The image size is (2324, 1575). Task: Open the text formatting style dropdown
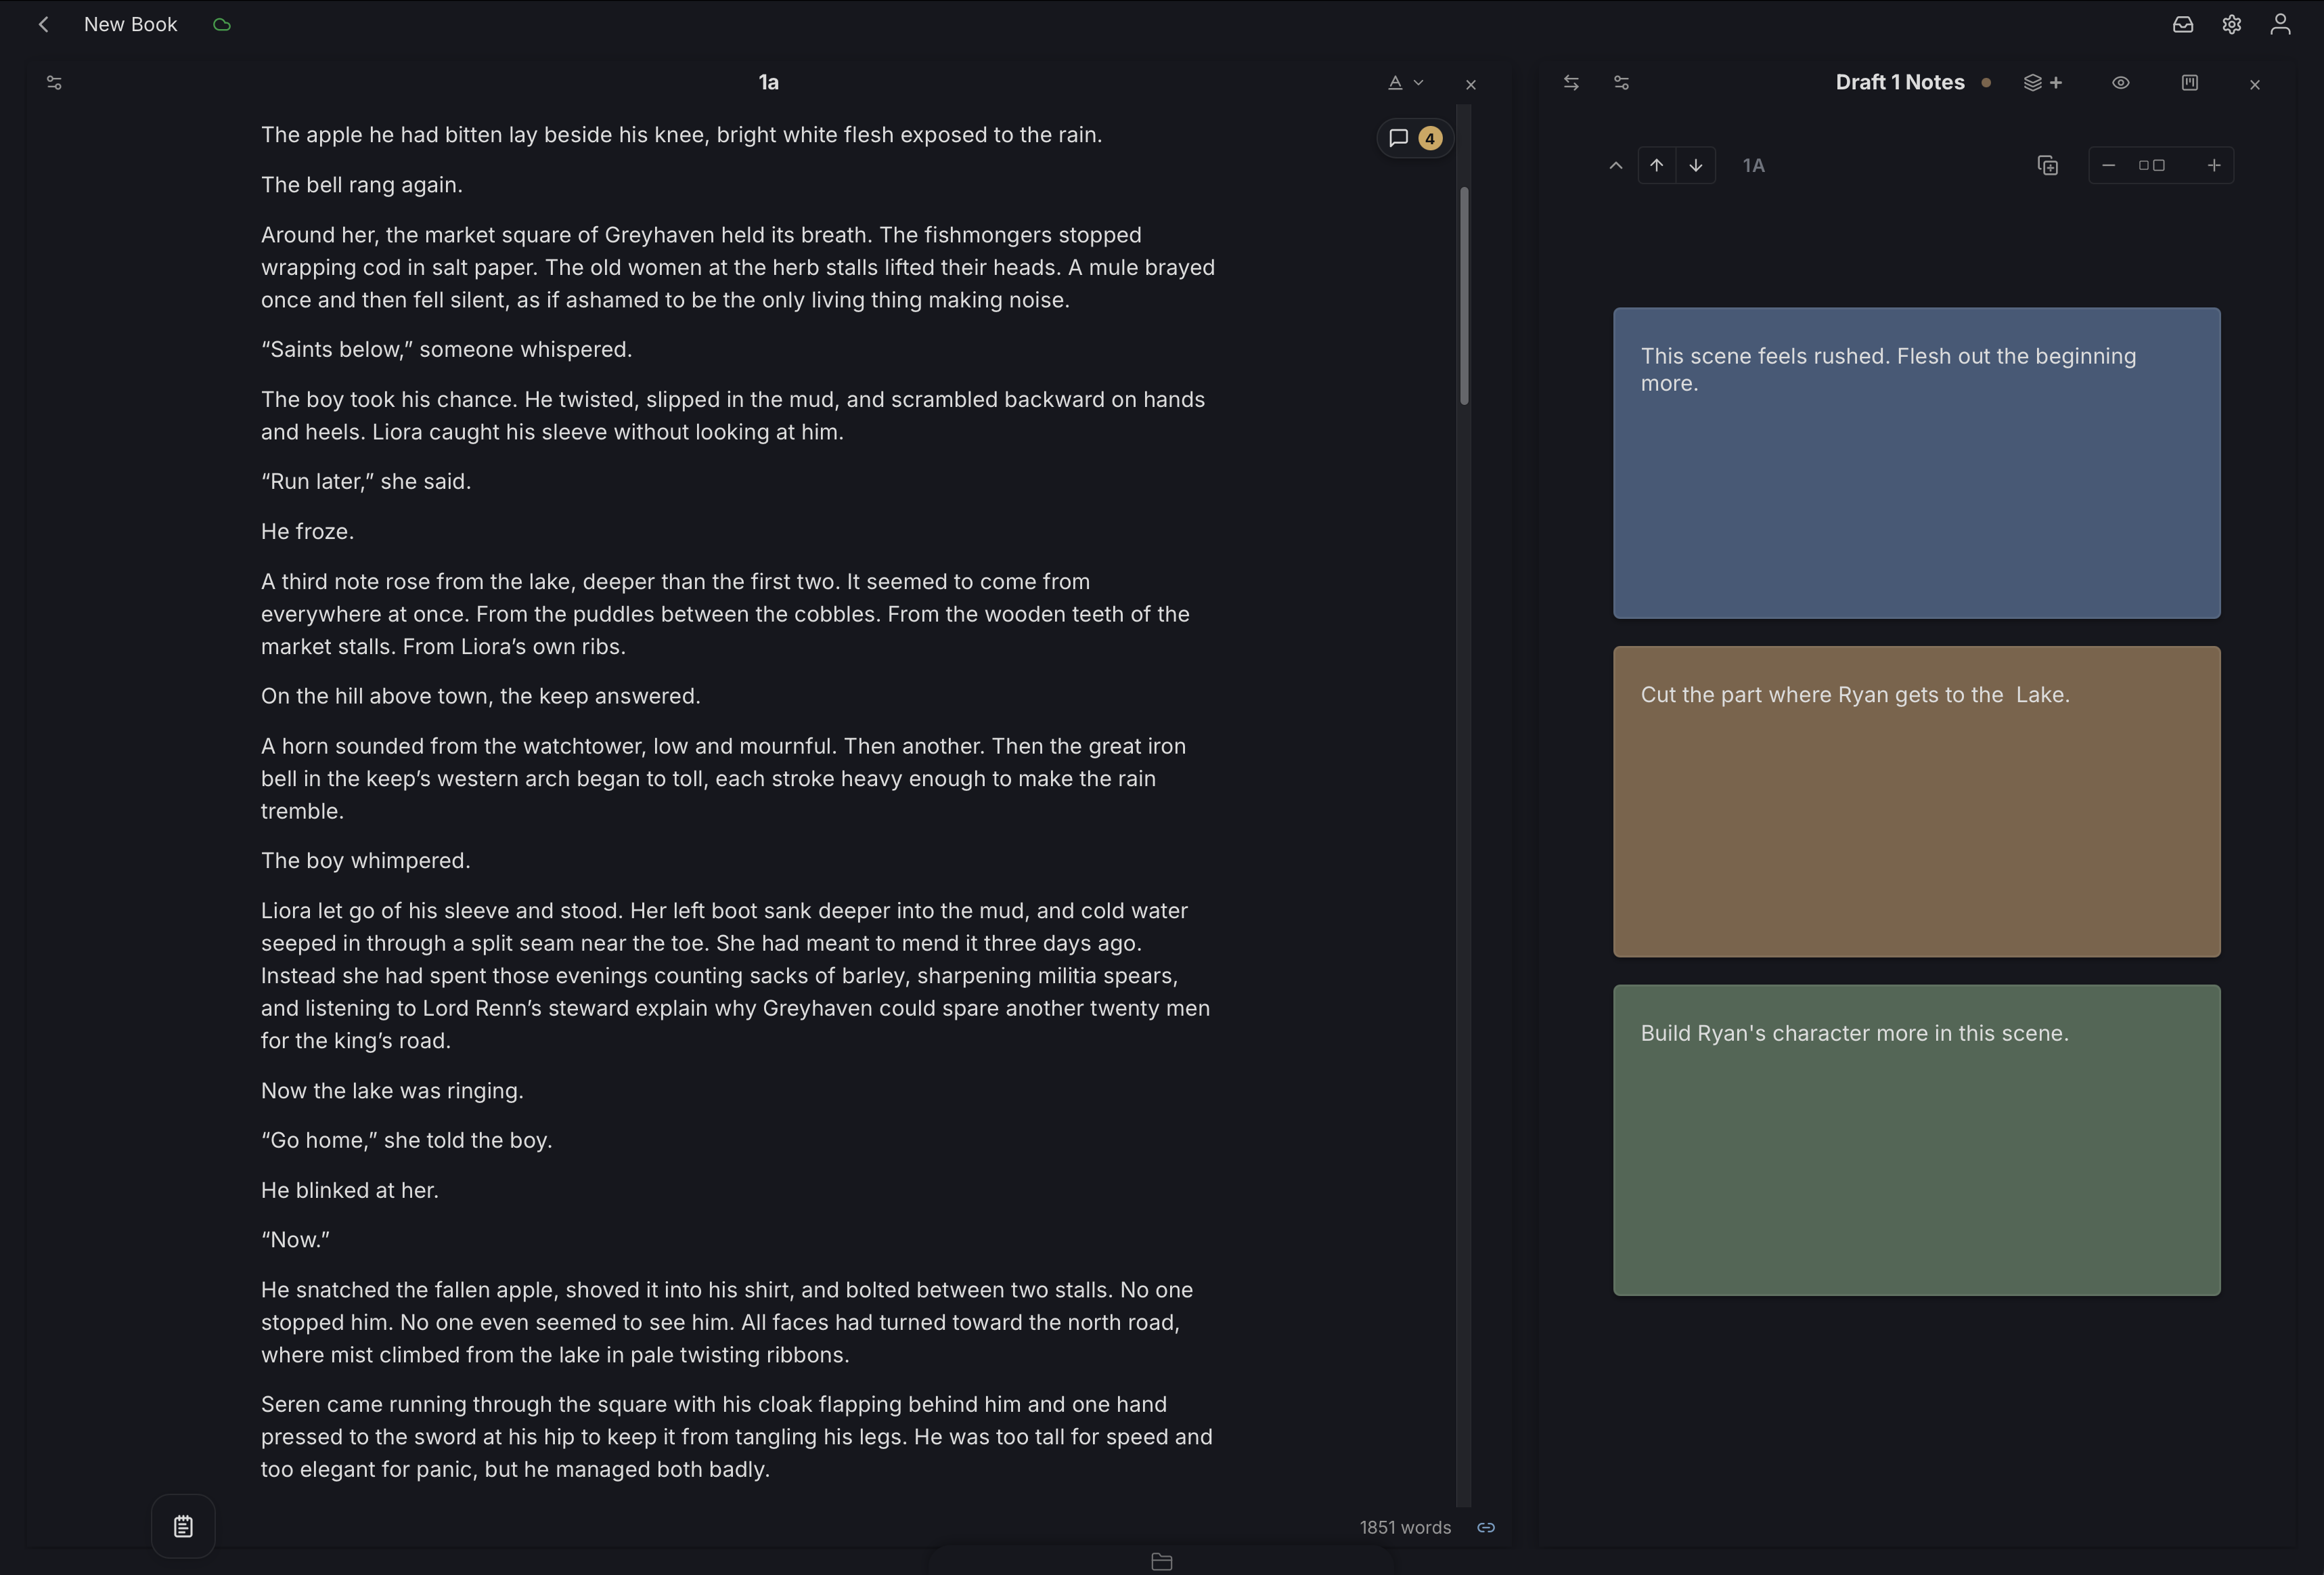click(1405, 83)
